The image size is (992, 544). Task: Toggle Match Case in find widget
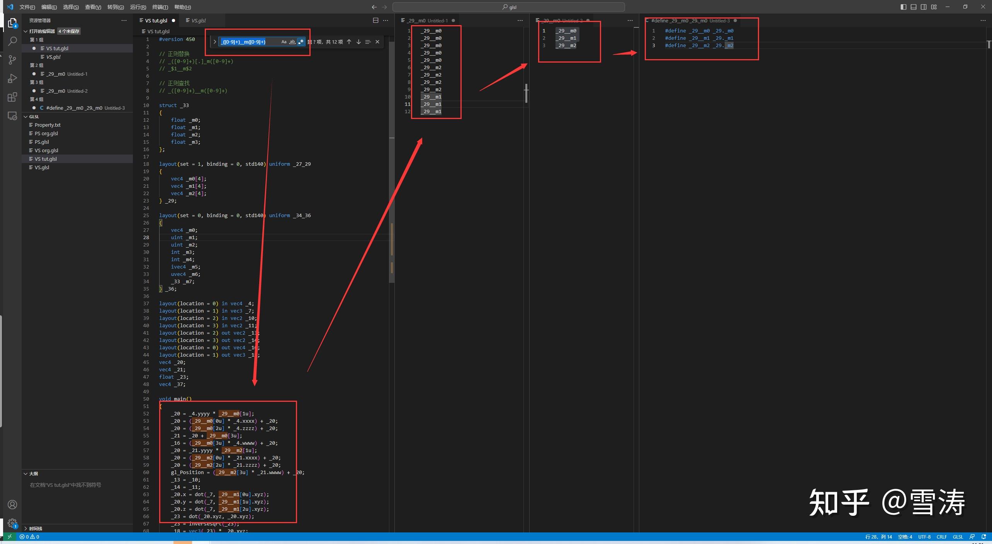pyautogui.click(x=284, y=42)
